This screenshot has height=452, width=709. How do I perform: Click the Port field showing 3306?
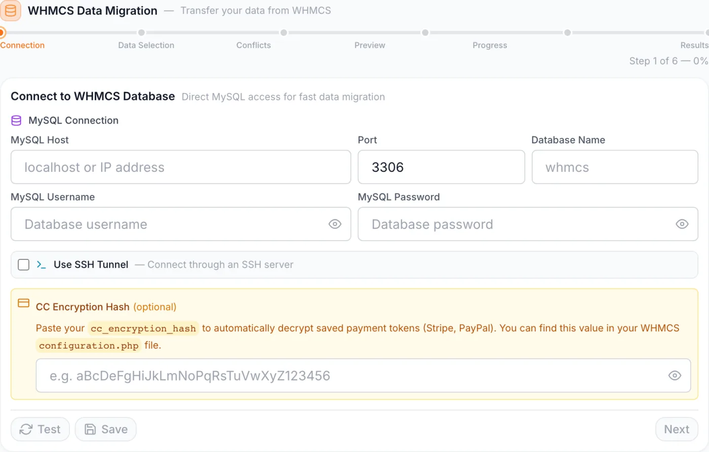tap(441, 167)
